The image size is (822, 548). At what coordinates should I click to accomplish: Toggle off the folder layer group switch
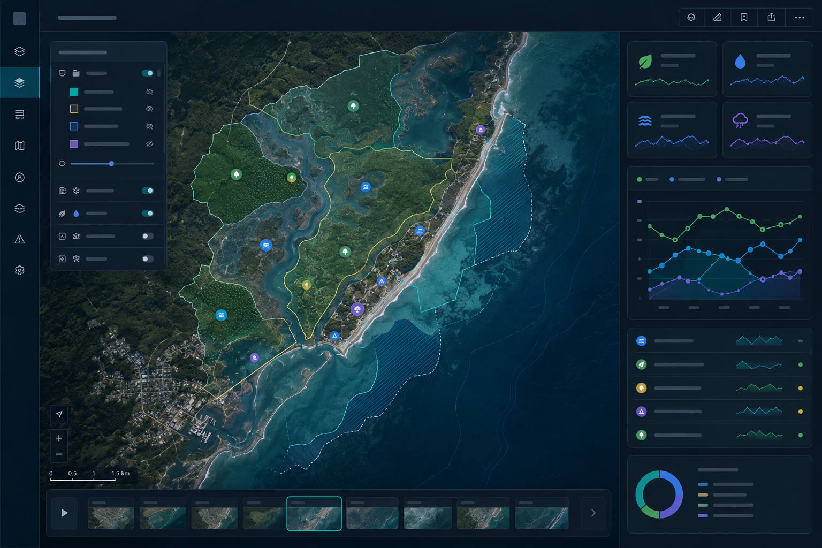(148, 73)
